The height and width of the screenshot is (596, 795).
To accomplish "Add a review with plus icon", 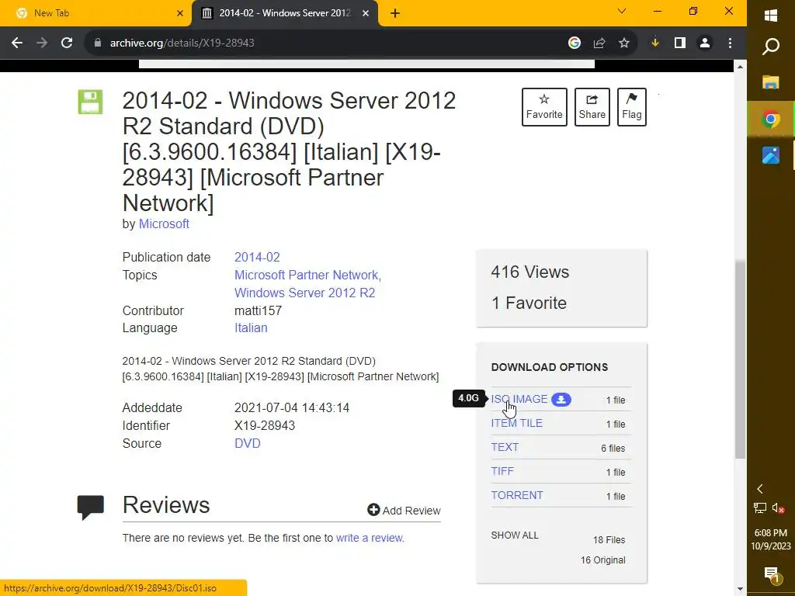I will click(404, 511).
